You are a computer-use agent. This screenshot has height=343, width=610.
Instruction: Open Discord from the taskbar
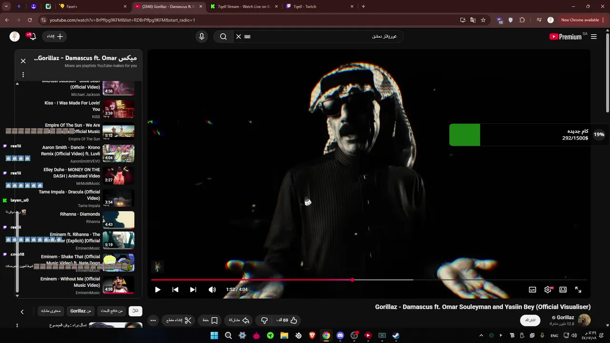340,335
